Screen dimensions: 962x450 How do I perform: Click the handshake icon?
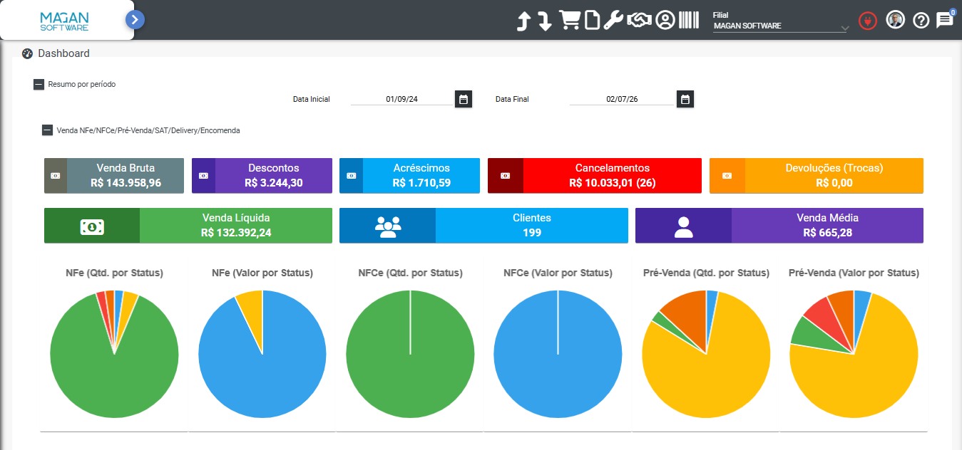coord(640,20)
